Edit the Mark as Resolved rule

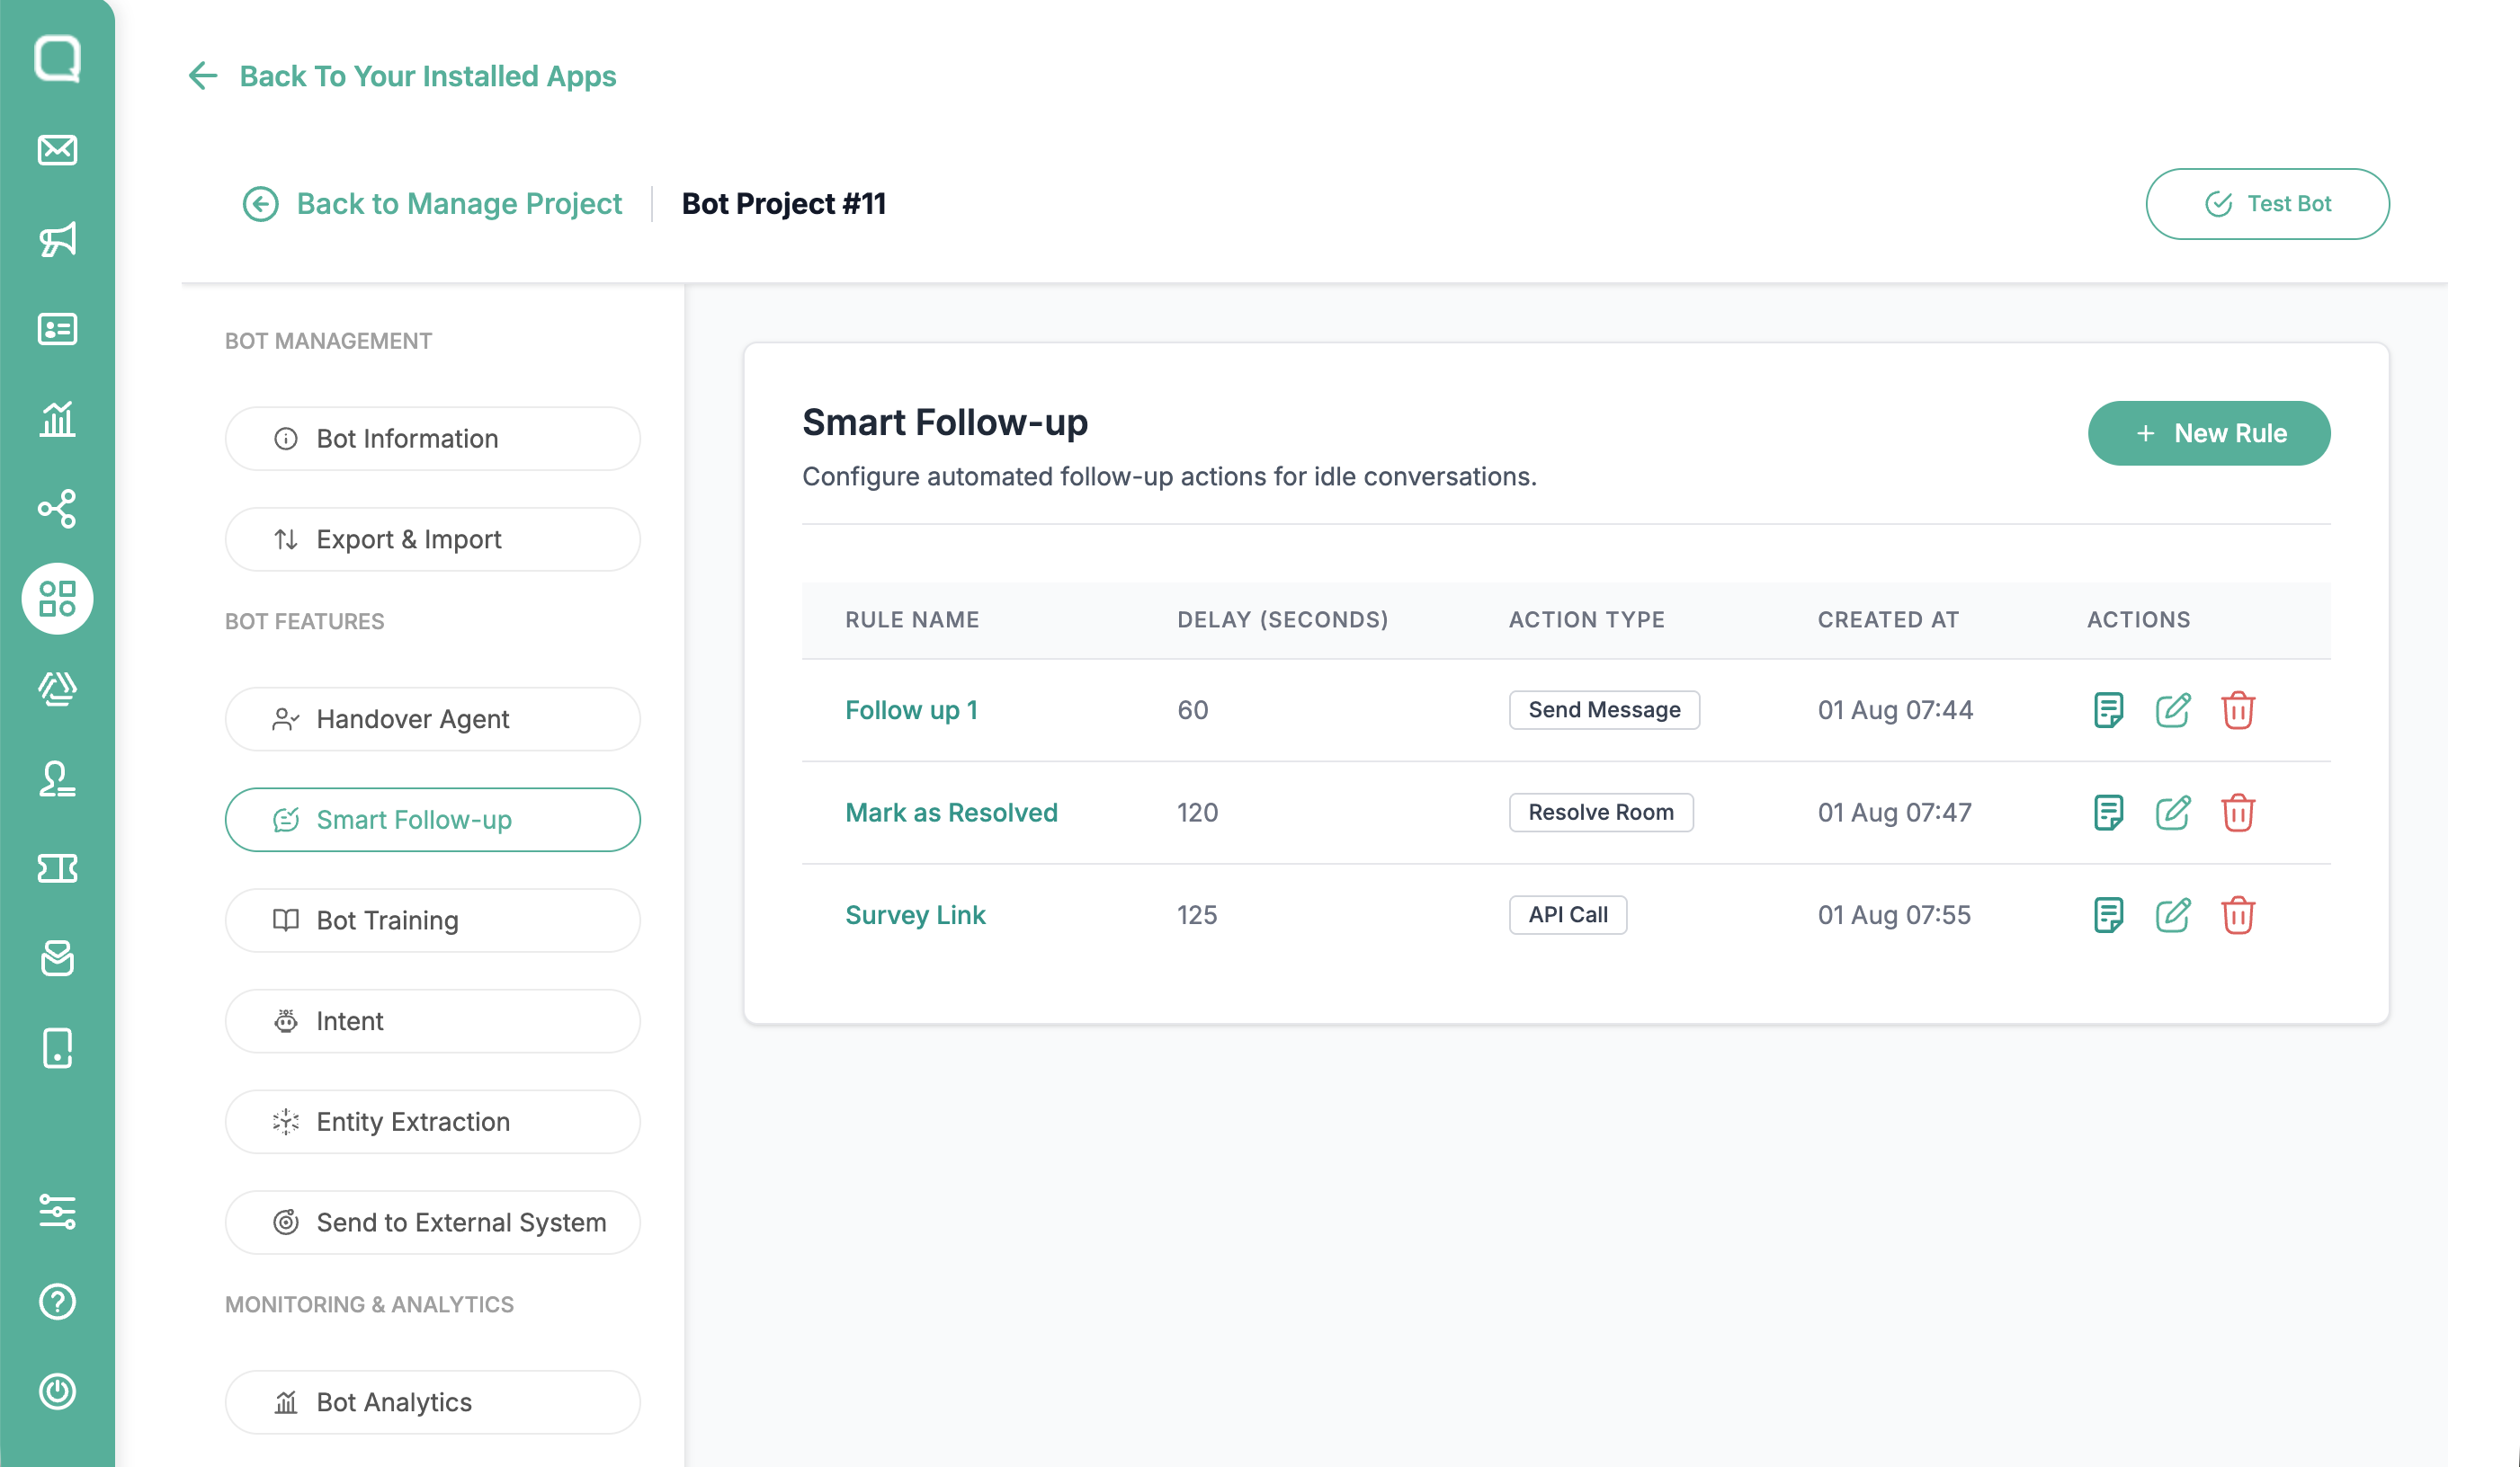tap(2173, 813)
